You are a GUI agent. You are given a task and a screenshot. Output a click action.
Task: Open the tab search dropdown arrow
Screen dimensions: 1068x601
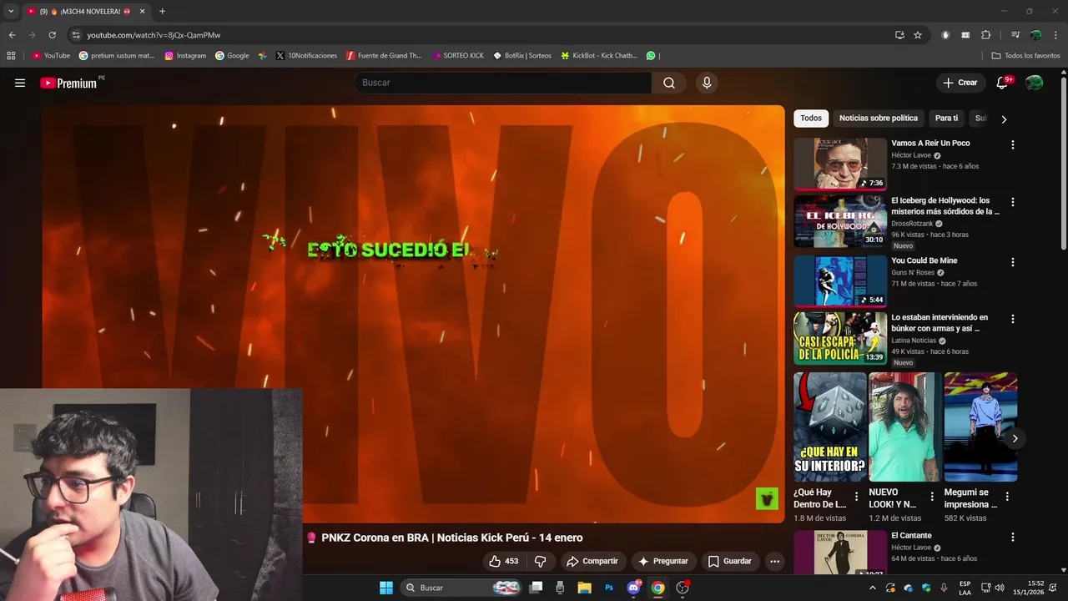tap(11, 11)
